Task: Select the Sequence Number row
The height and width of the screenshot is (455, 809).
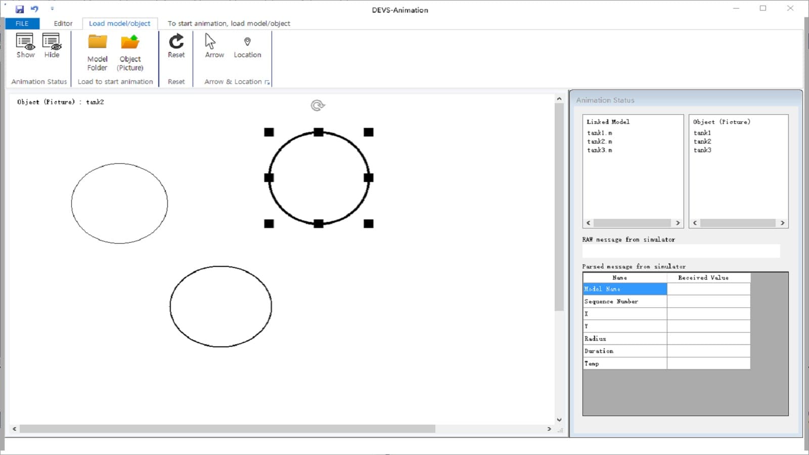Action: click(x=624, y=301)
